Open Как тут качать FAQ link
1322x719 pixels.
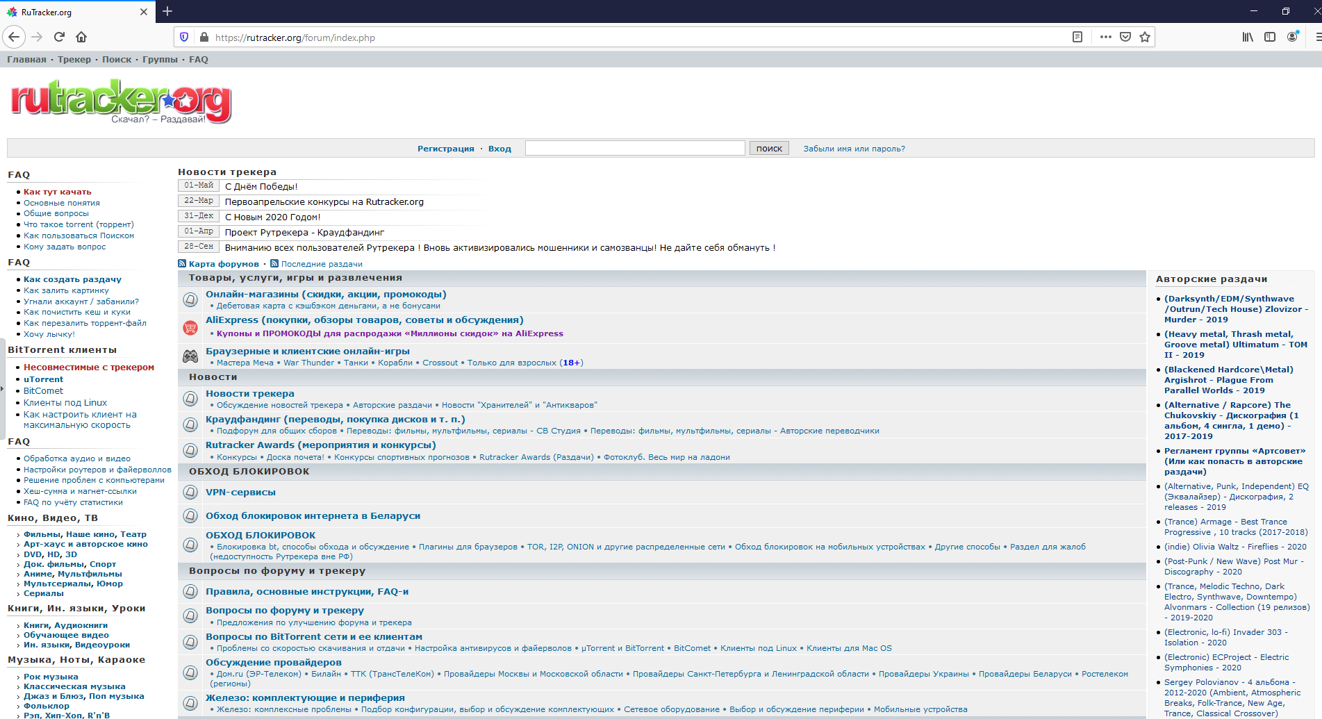[x=58, y=192]
